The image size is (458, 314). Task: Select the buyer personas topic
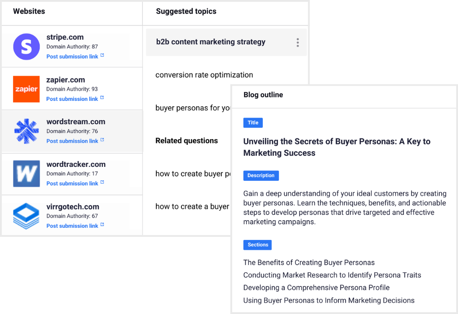click(193, 108)
